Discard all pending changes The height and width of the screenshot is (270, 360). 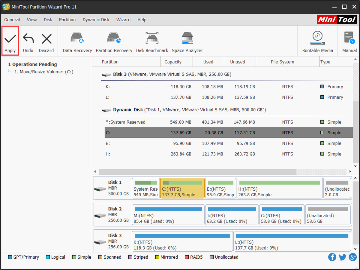pos(46,43)
